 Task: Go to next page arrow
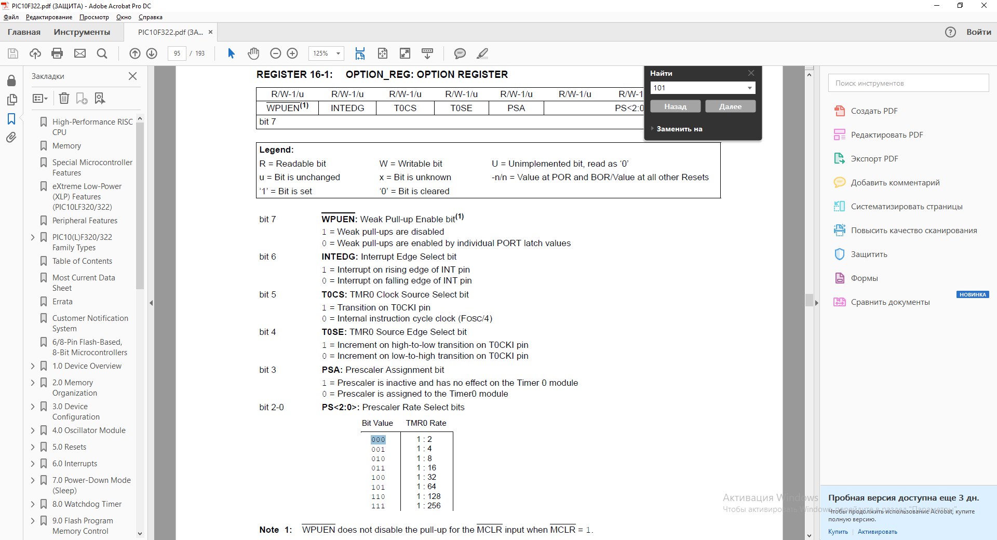(152, 53)
